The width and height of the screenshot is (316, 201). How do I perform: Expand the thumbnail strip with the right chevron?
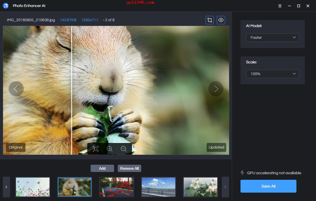225,187
